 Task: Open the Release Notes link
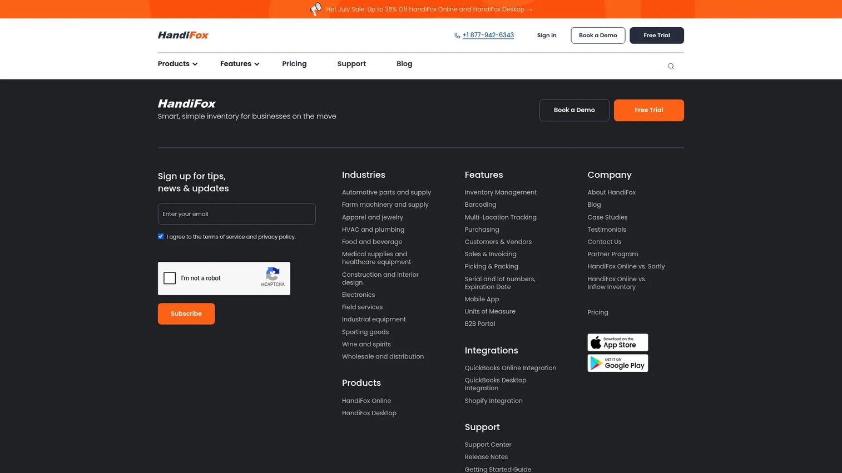(x=487, y=457)
